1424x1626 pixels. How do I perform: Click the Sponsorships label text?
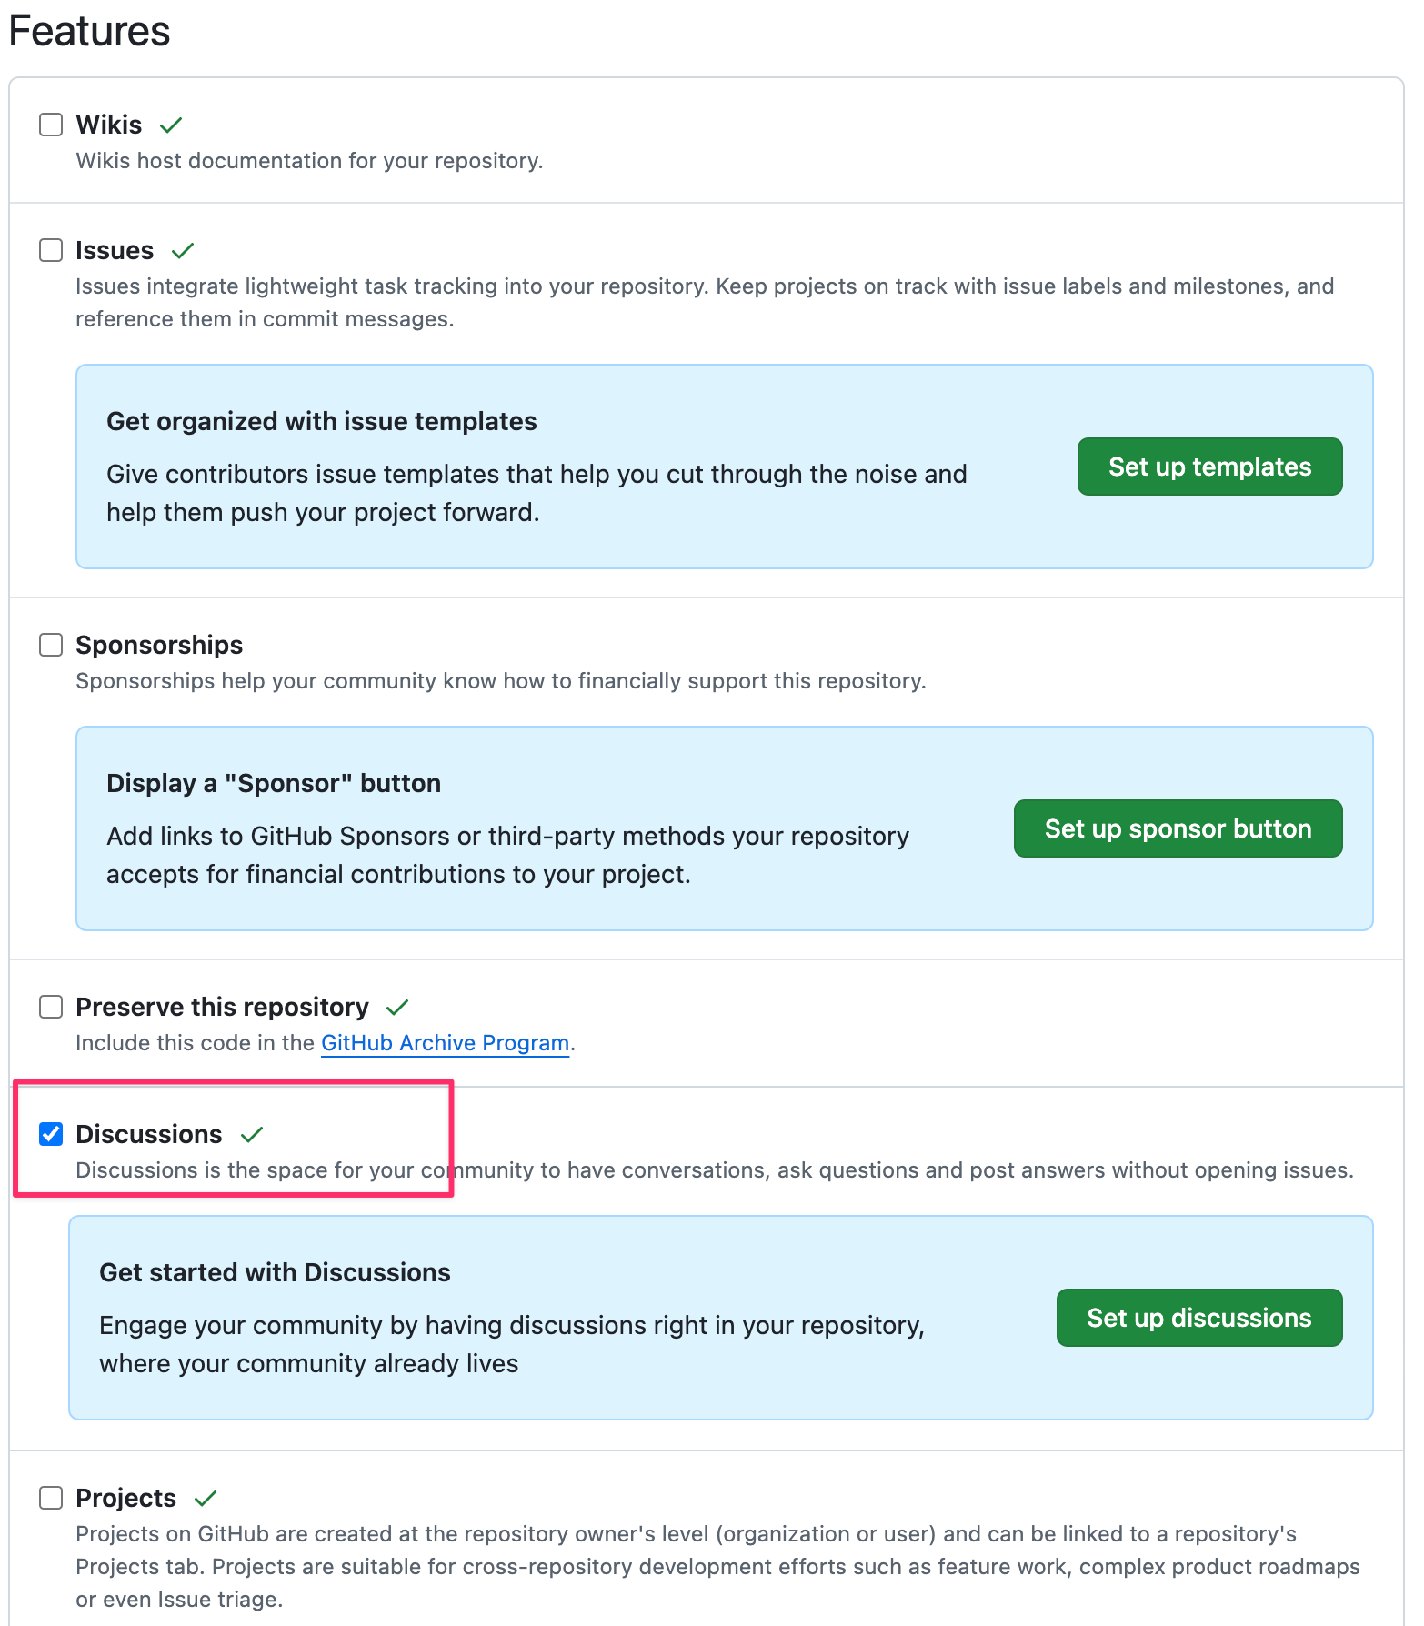(159, 645)
